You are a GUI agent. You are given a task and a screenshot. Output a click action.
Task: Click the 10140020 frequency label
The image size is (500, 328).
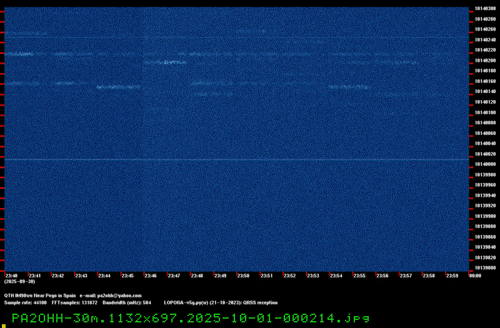(x=485, y=154)
